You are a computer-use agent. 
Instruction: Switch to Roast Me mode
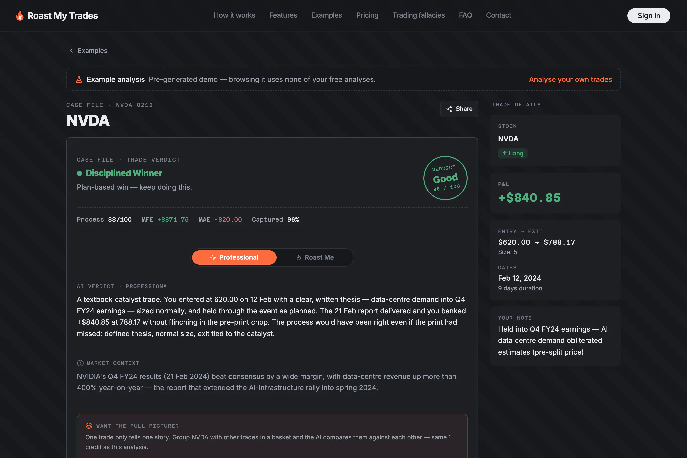[x=315, y=257]
